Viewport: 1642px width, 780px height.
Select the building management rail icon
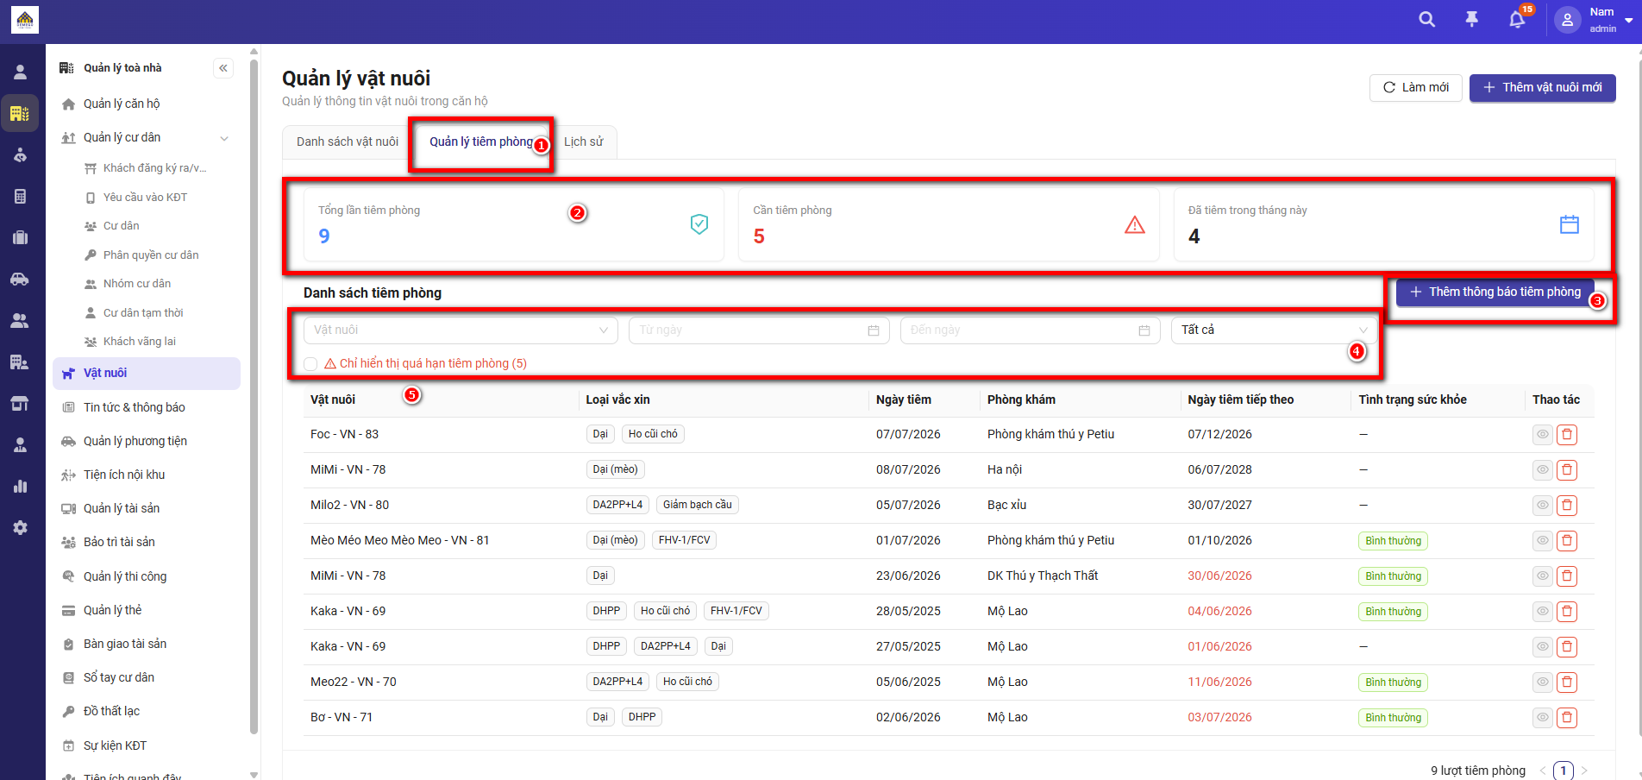tap(20, 113)
